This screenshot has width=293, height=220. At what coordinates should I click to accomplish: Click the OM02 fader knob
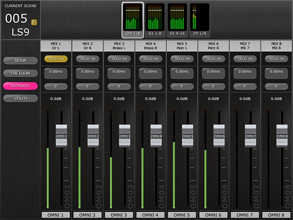click(93, 136)
